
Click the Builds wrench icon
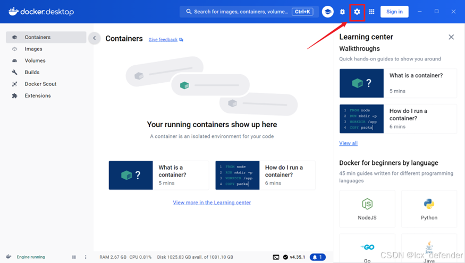(x=14, y=72)
